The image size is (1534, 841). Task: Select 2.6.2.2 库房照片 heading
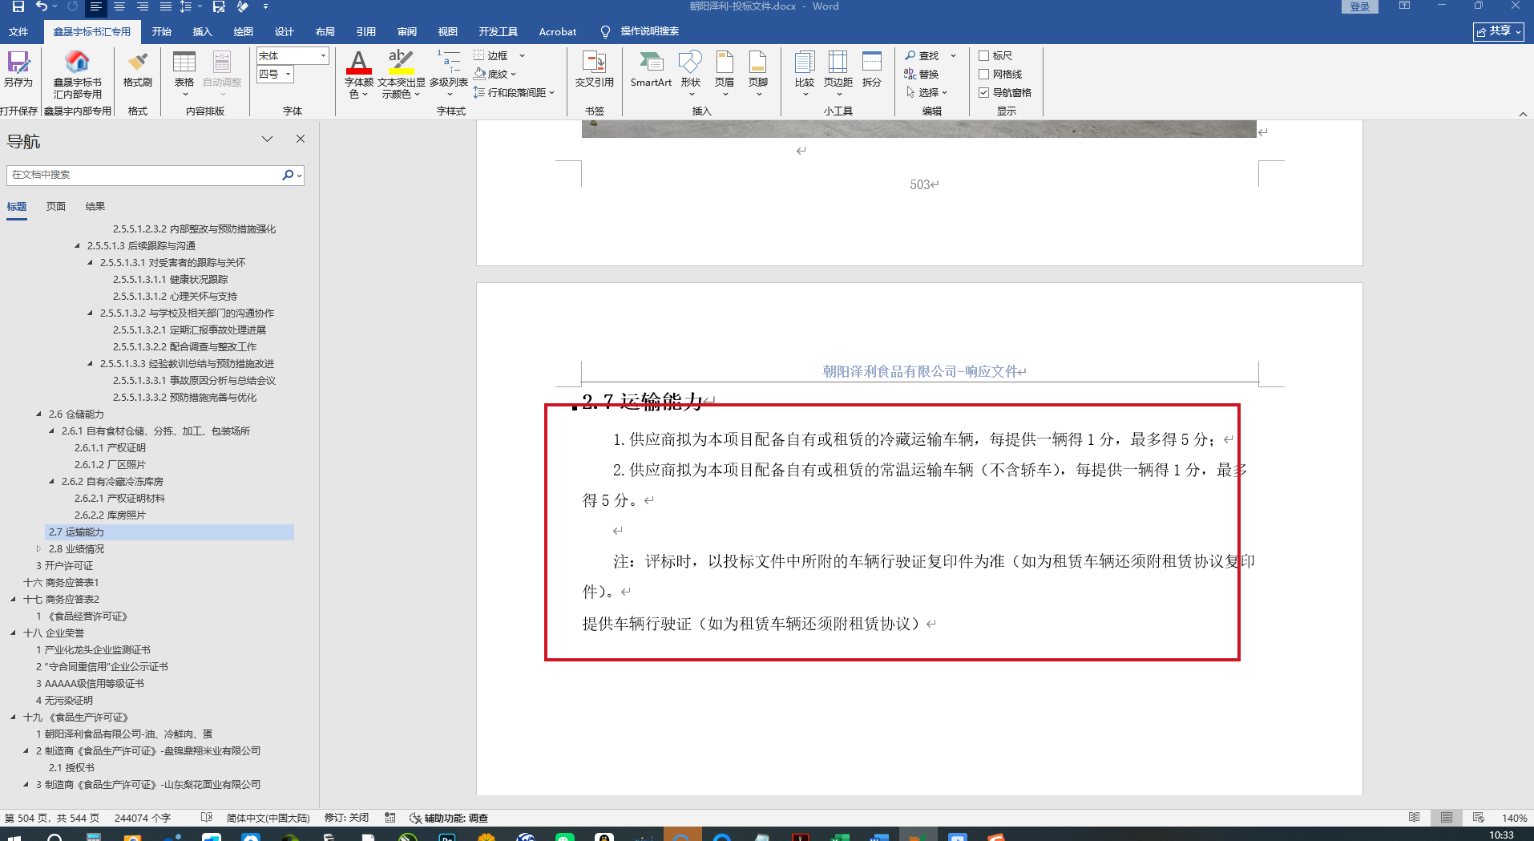pos(110,516)
